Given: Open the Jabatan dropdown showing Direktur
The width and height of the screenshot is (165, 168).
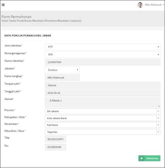Looking at the screenshot, I should pos(62,70).
